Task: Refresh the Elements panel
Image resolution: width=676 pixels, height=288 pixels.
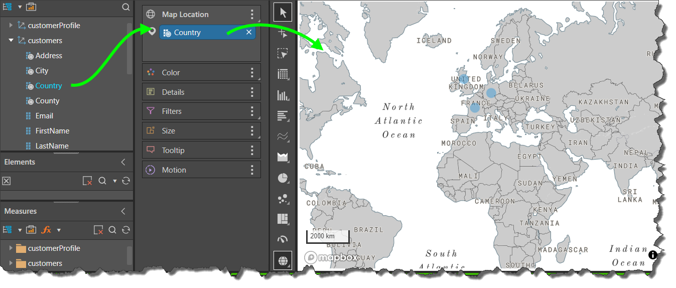Action: coord(126,181)
